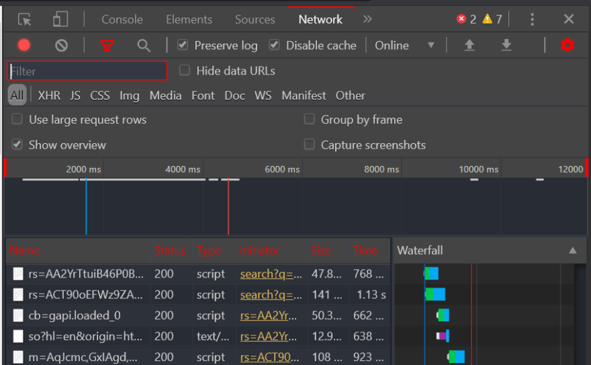Enable Use large request rows
This screenshot has width=591, height=365.
pos(17,119)
